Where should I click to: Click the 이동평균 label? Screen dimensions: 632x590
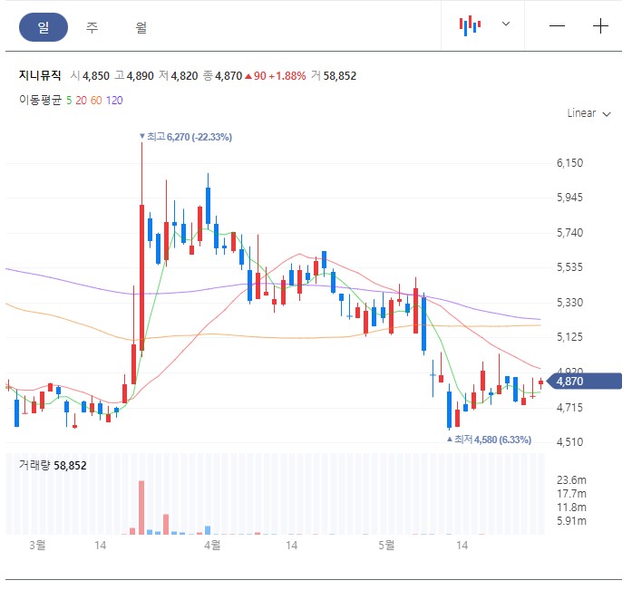click(x=40, y=100)
